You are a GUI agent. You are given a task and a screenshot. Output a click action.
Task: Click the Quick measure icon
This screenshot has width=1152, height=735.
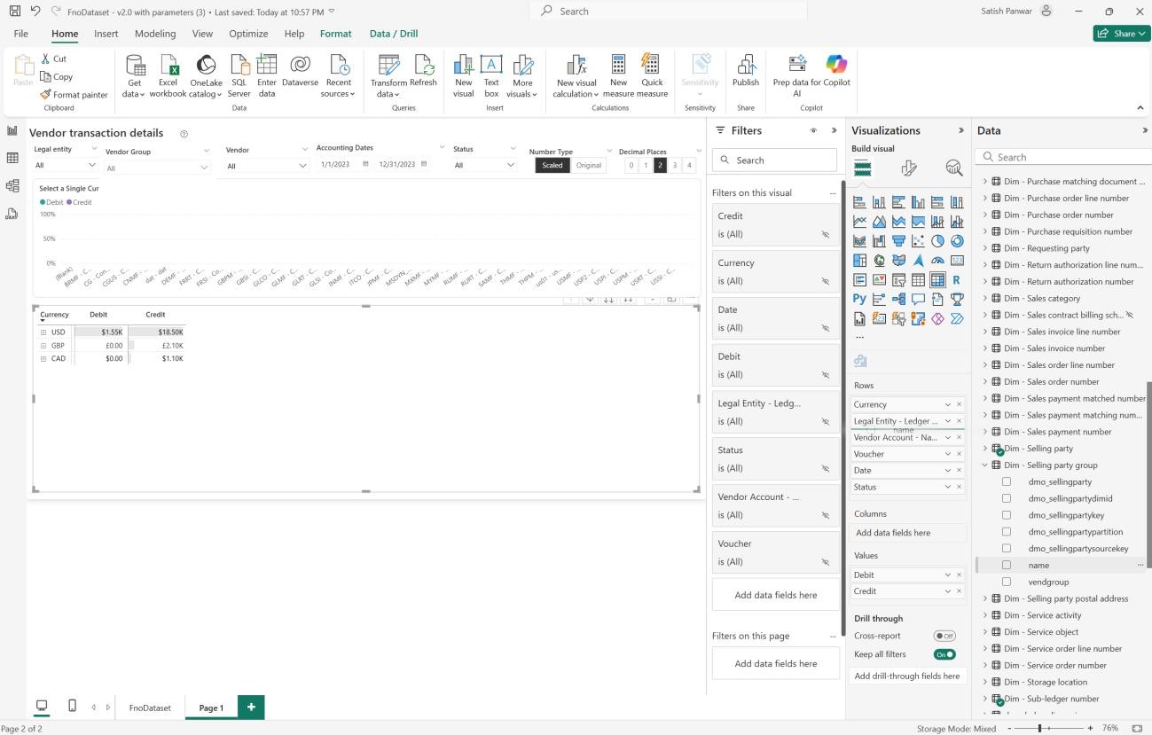click(x=652, y=65)
